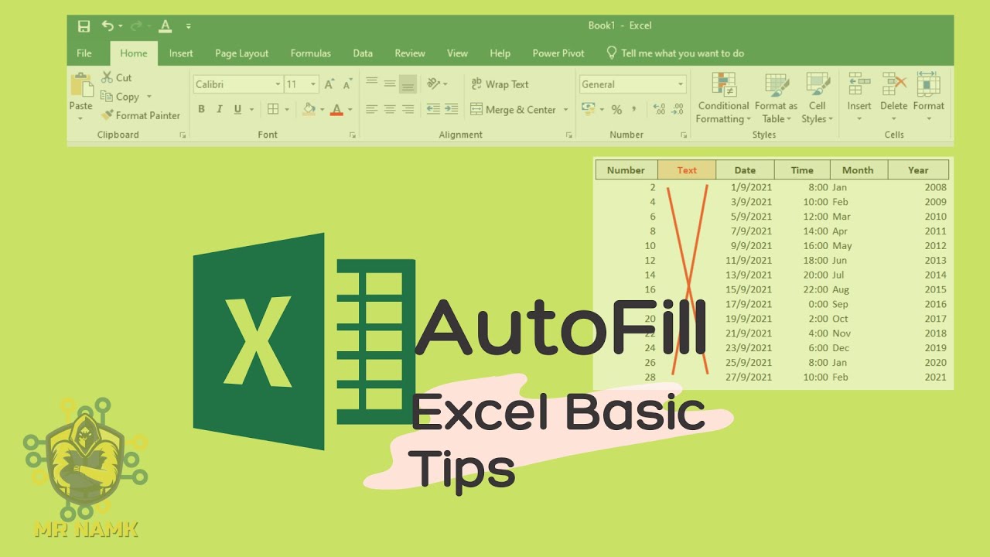Click the date cell 1/9/2021
Image resolution: width=990 pixels, height=557 pixels.
click(x=751, y=187)
